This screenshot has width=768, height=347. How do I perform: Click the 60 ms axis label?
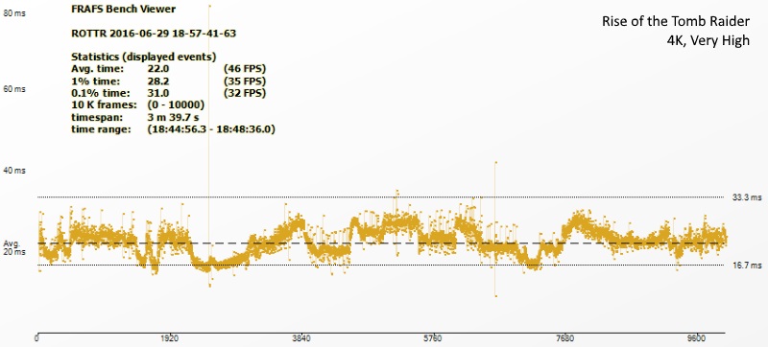point(14,90)
